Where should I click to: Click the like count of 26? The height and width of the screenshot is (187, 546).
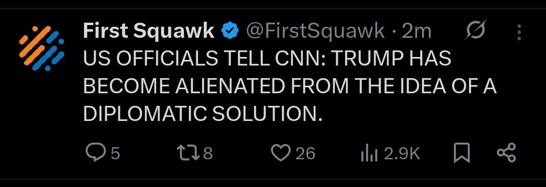tap(305, 153)
